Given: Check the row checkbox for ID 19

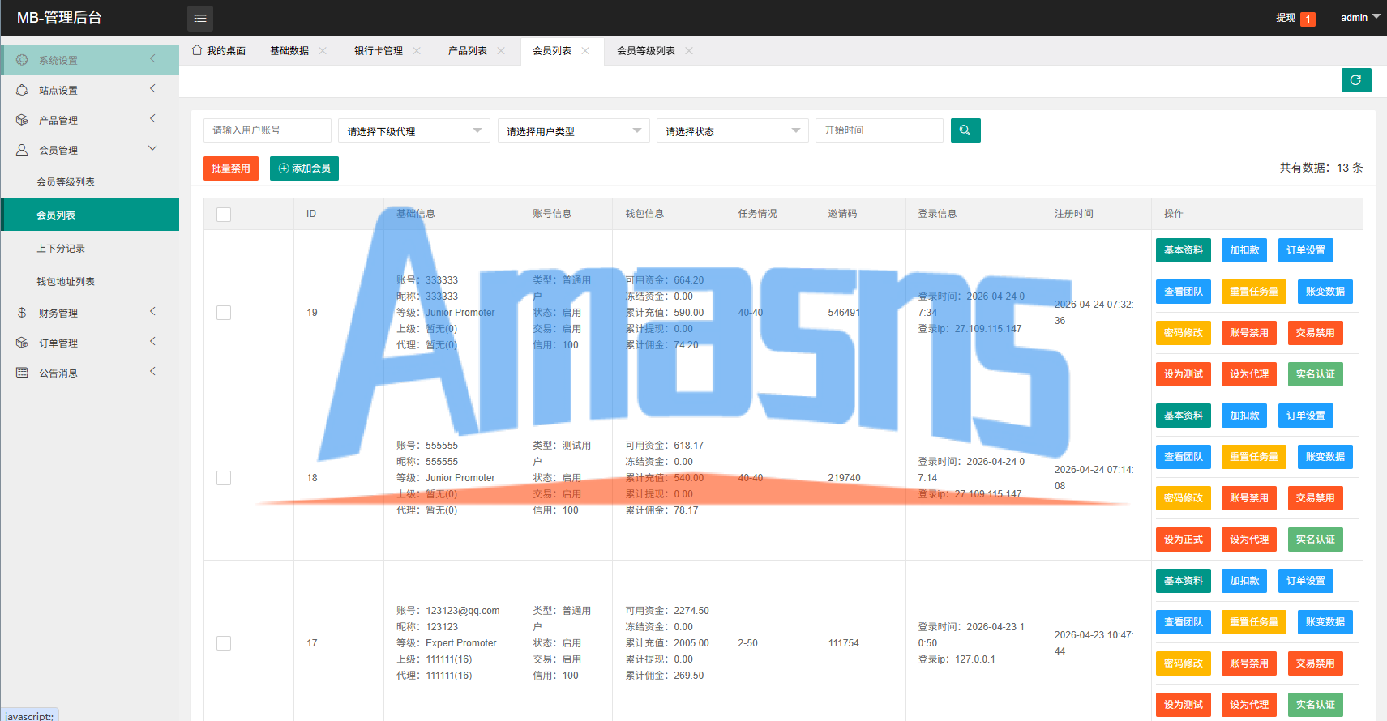Looking at the screenshot, I should tap(224, 313).
